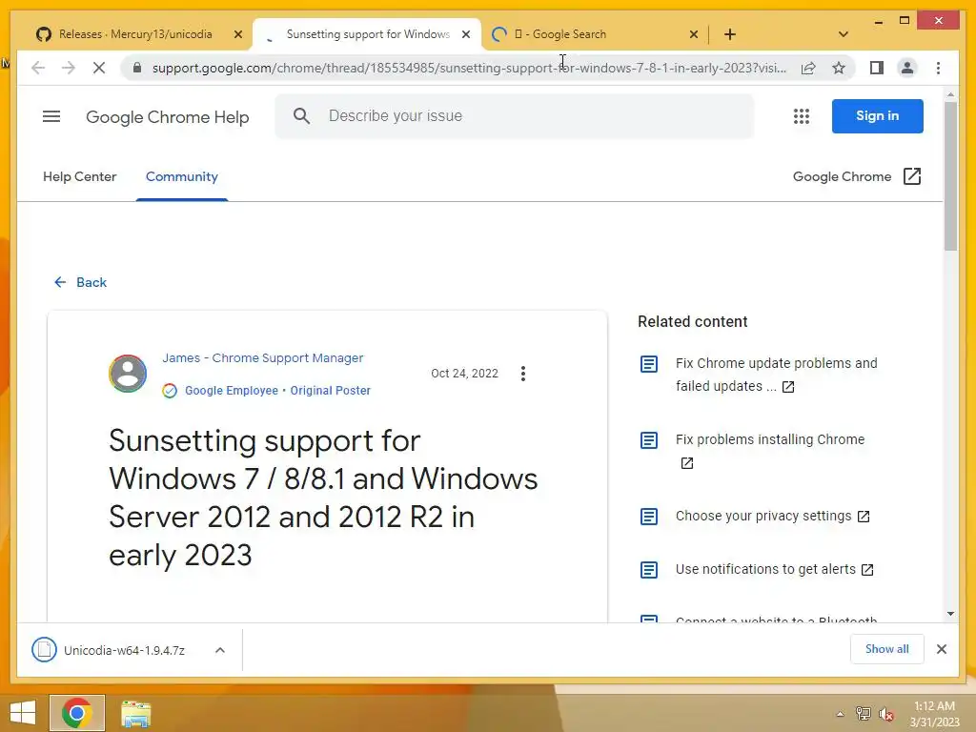Viewport: 976px width, 732px height.
Task: Switch to the Google Search browser tab
Action: [x=595, y=34]
